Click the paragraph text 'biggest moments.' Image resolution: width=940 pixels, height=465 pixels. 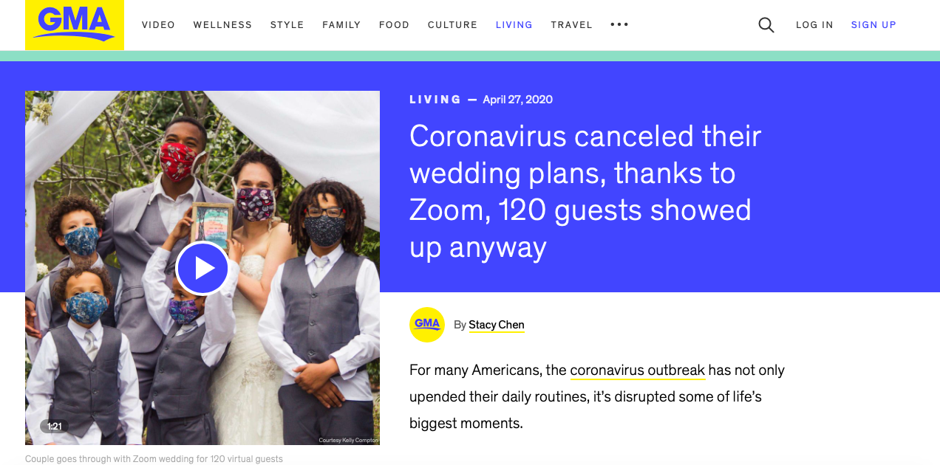click(466, 424)
